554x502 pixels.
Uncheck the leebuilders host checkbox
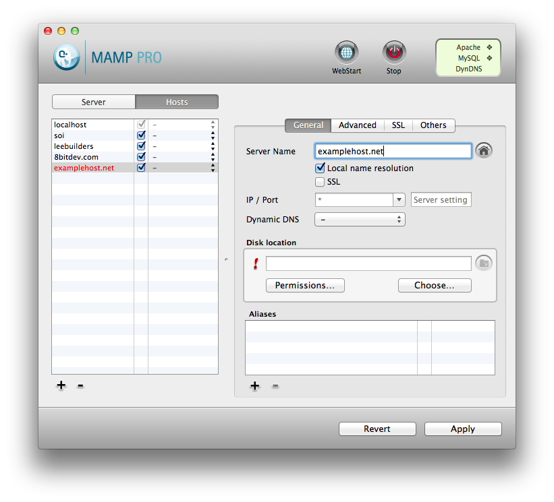[x=141, y=146]
